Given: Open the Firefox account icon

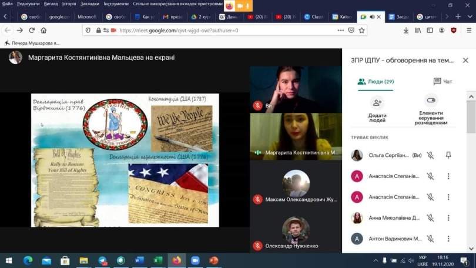Looking at the screenshot, I should tap(442, 31).
